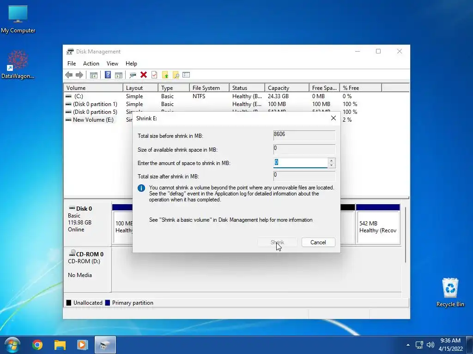Open the Recycle Bin desktop icon
The width and height of the screenshot is (473, 354).
coord(450,292)
